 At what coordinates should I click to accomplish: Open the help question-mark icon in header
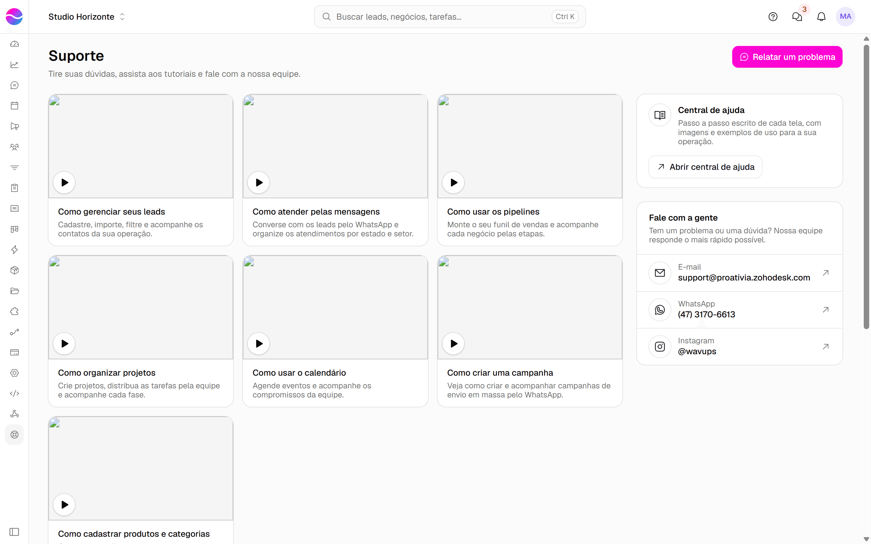pyautogui.click(x=773, y=17)
